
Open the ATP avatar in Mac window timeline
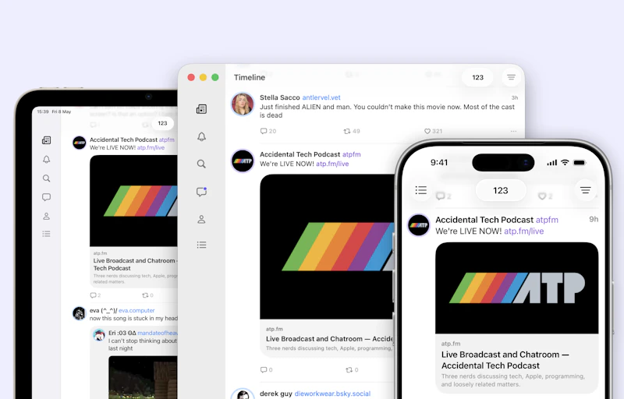click(x=243, y=161)
